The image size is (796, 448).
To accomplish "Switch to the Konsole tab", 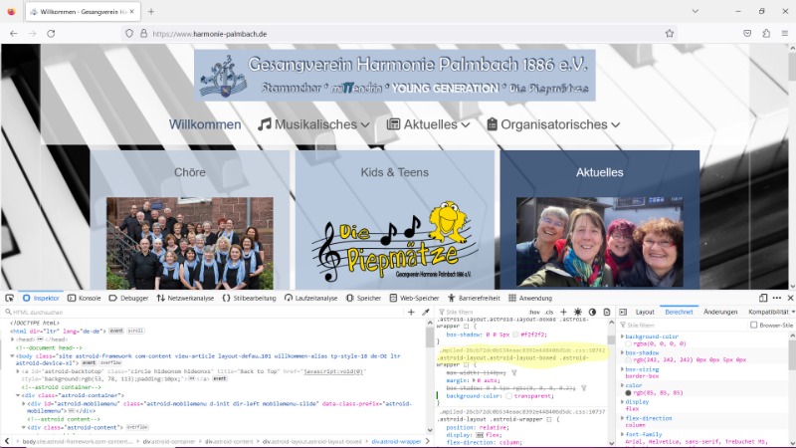I will [x=85, y=298].
